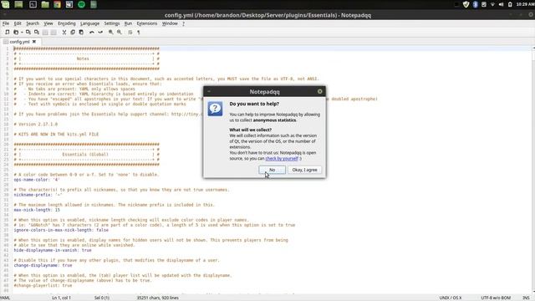Click the Notepadqq panel window icon
This screenshot has width=535, height=301.
94,4
